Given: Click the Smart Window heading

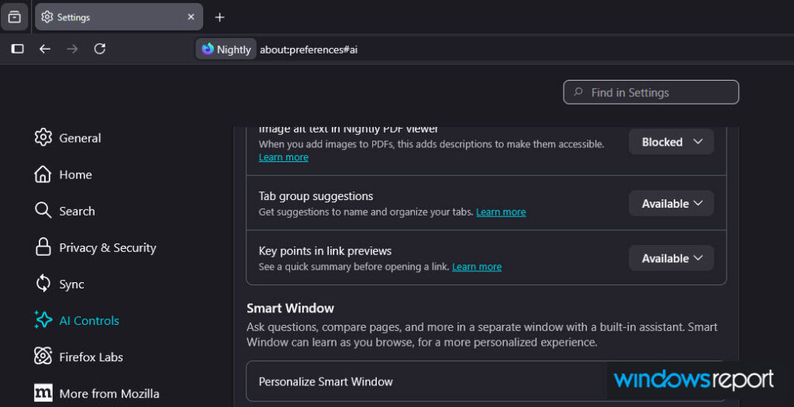Looking at the screenshot, I should point(290,308).
